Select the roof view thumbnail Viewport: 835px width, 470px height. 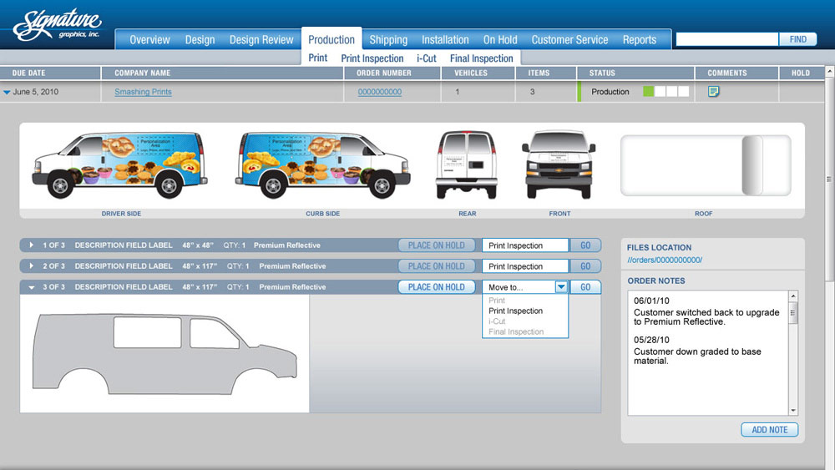point(705,165)
